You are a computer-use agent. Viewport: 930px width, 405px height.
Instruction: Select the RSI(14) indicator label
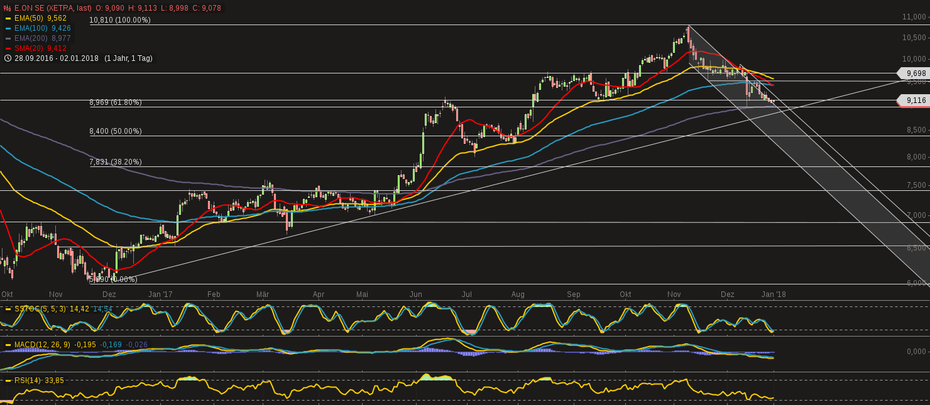28,381
